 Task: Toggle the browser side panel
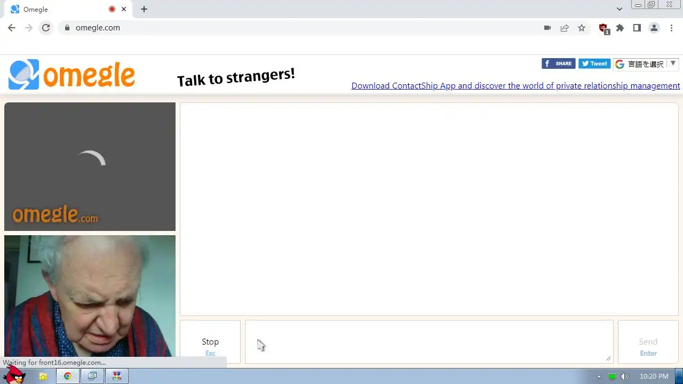click(x=637, y=28)
